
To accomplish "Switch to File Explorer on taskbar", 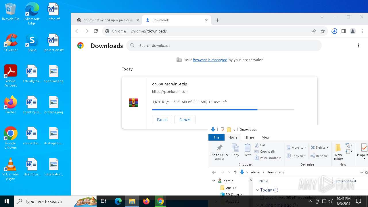I will 132,201.
